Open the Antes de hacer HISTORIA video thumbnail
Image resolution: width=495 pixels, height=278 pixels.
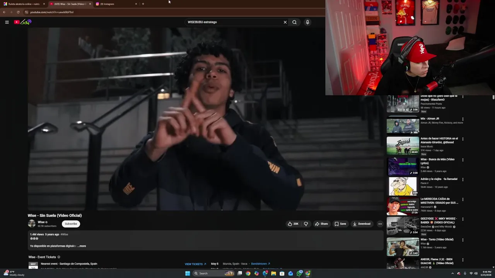click(x=403, y=146)
